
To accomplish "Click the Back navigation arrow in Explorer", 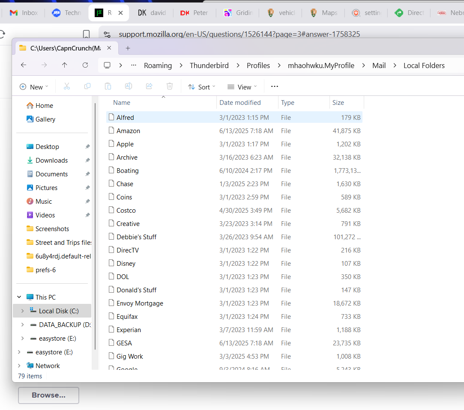I will [24, 65].
